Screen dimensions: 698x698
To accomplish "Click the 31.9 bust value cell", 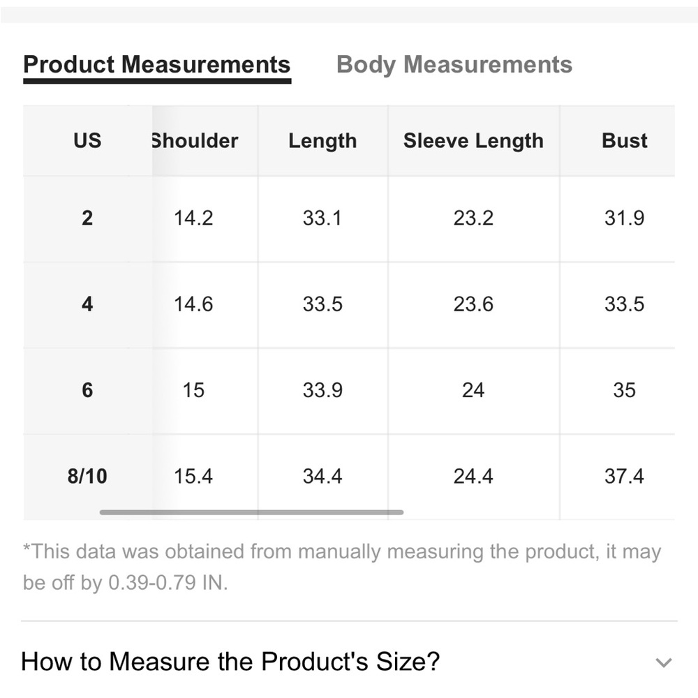I will (624, 218).
